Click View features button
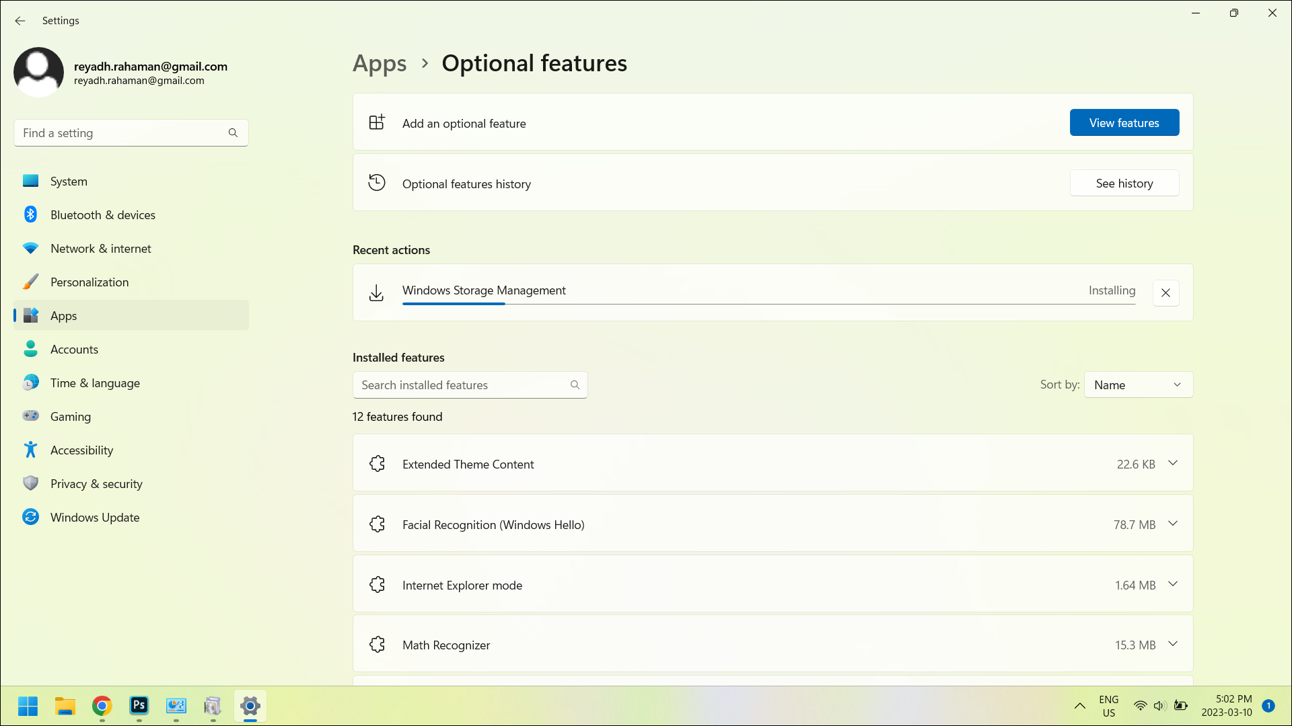The width and height of the screenshot is (1292, 726). pos(1124,122)
